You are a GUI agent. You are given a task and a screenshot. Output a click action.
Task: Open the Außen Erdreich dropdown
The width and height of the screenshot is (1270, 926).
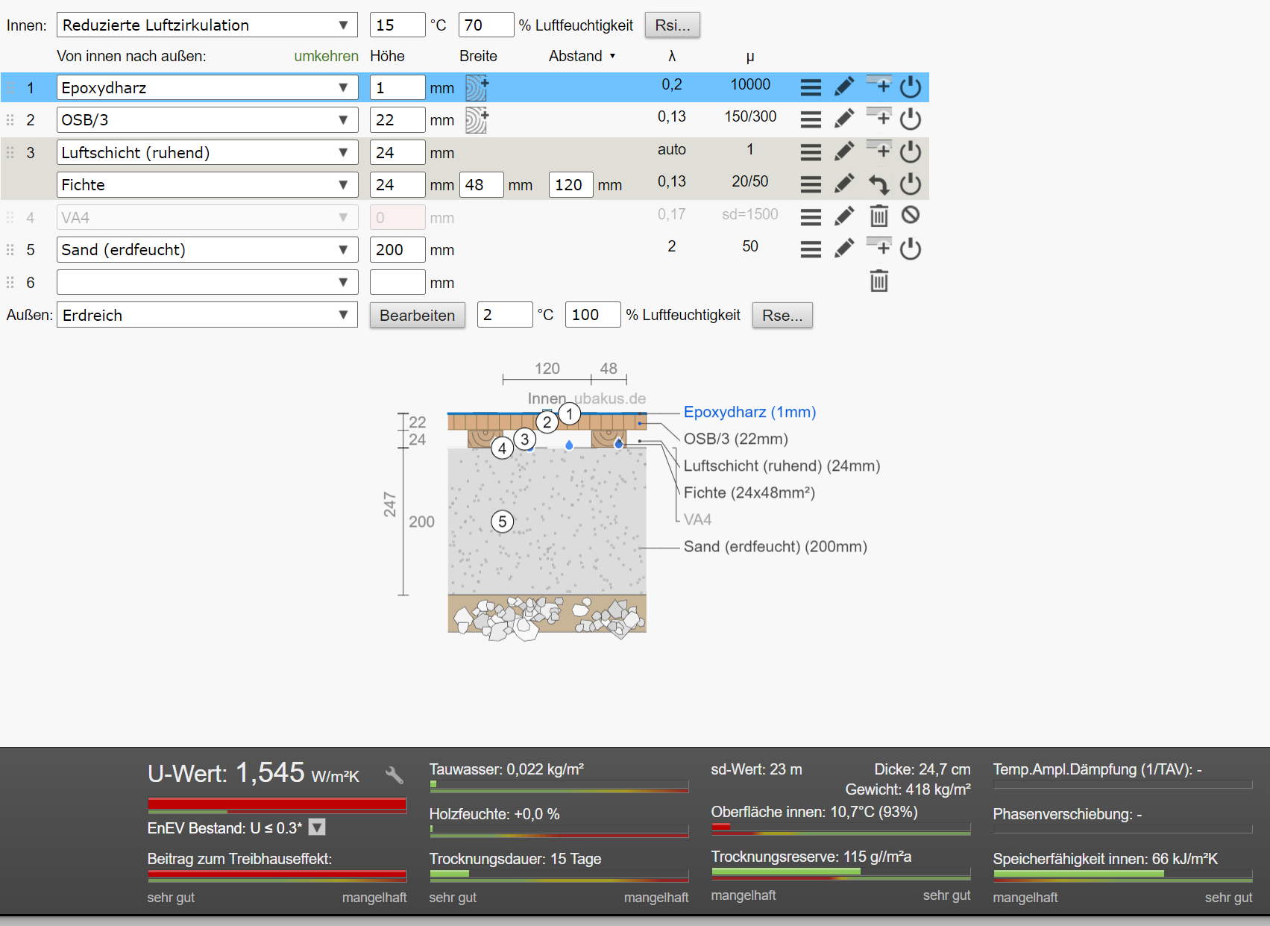coord(207,315)
